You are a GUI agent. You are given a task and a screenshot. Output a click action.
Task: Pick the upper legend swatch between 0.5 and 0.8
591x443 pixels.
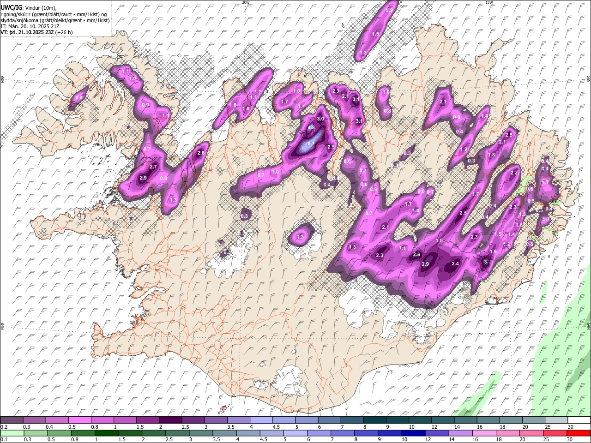[x=79, y=420]
